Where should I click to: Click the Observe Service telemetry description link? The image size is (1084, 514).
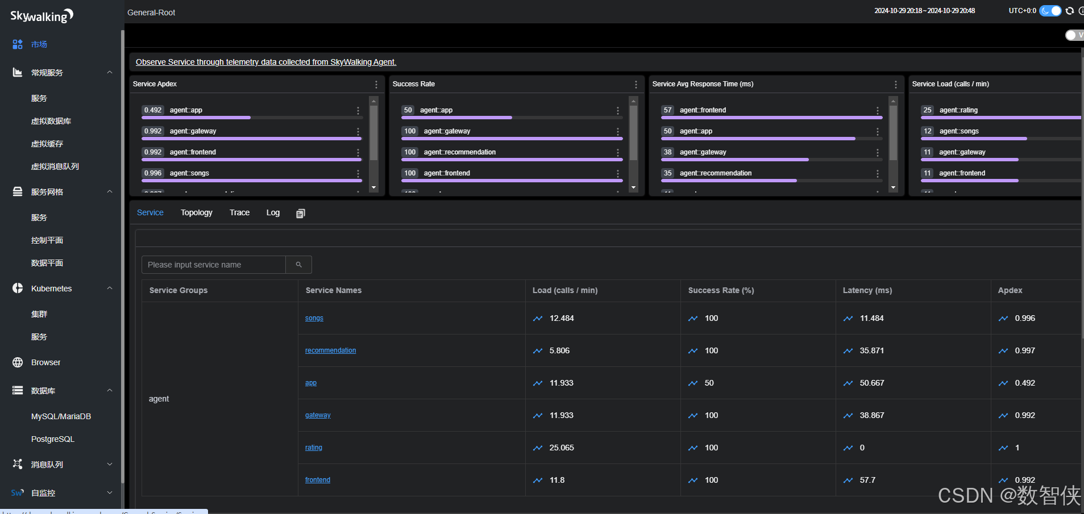[266, 62]
